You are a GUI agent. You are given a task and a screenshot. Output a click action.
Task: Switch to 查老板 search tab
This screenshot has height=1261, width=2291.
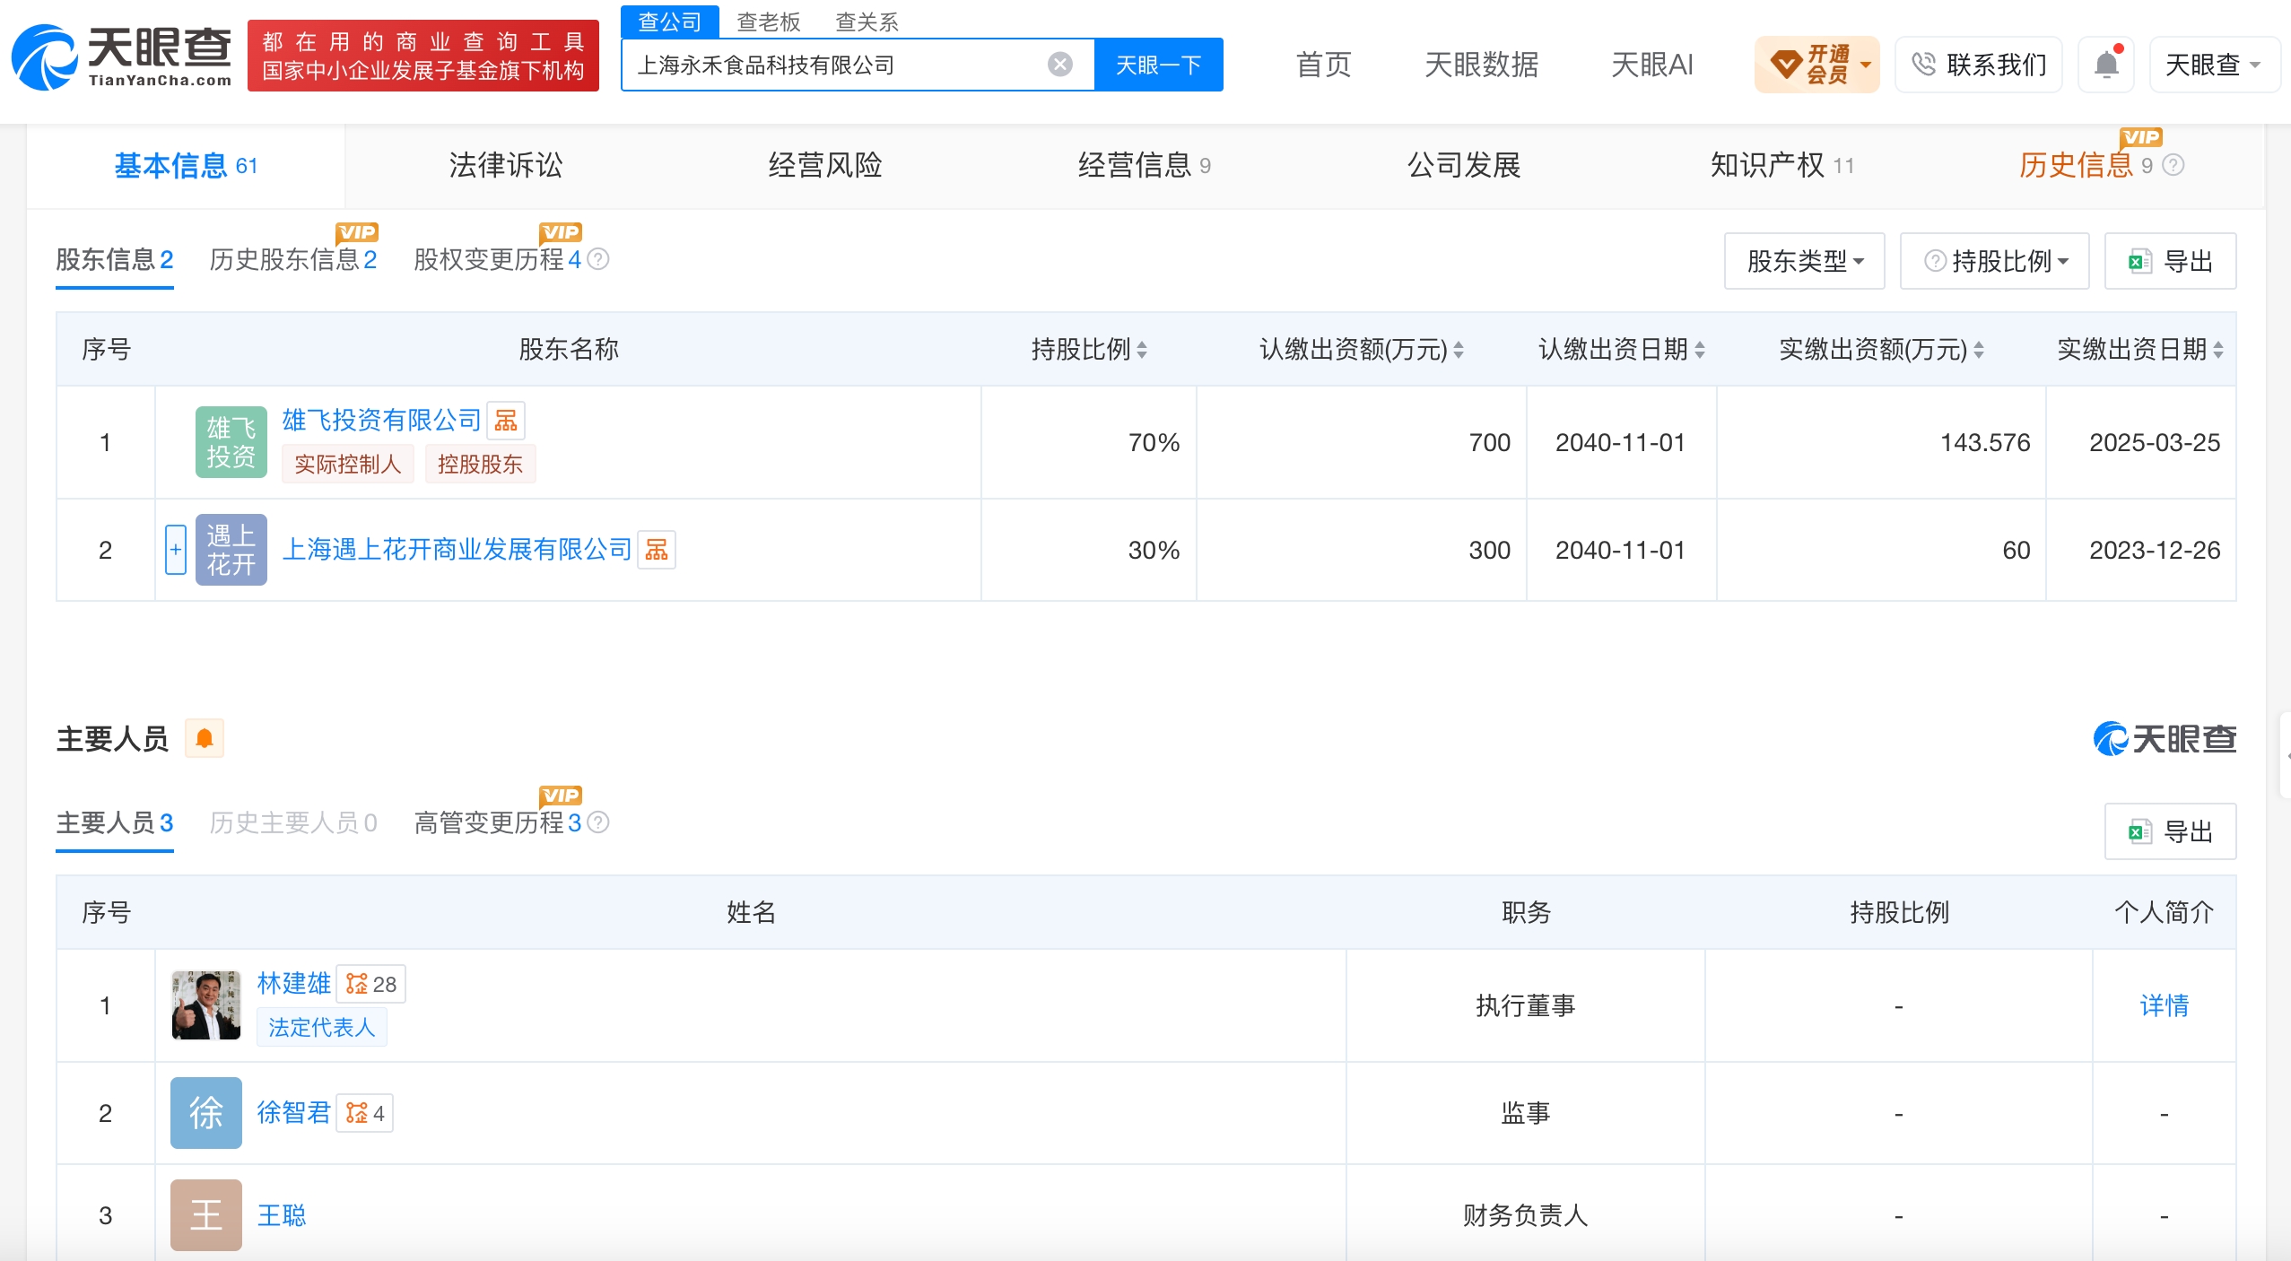tap(769, 22)
